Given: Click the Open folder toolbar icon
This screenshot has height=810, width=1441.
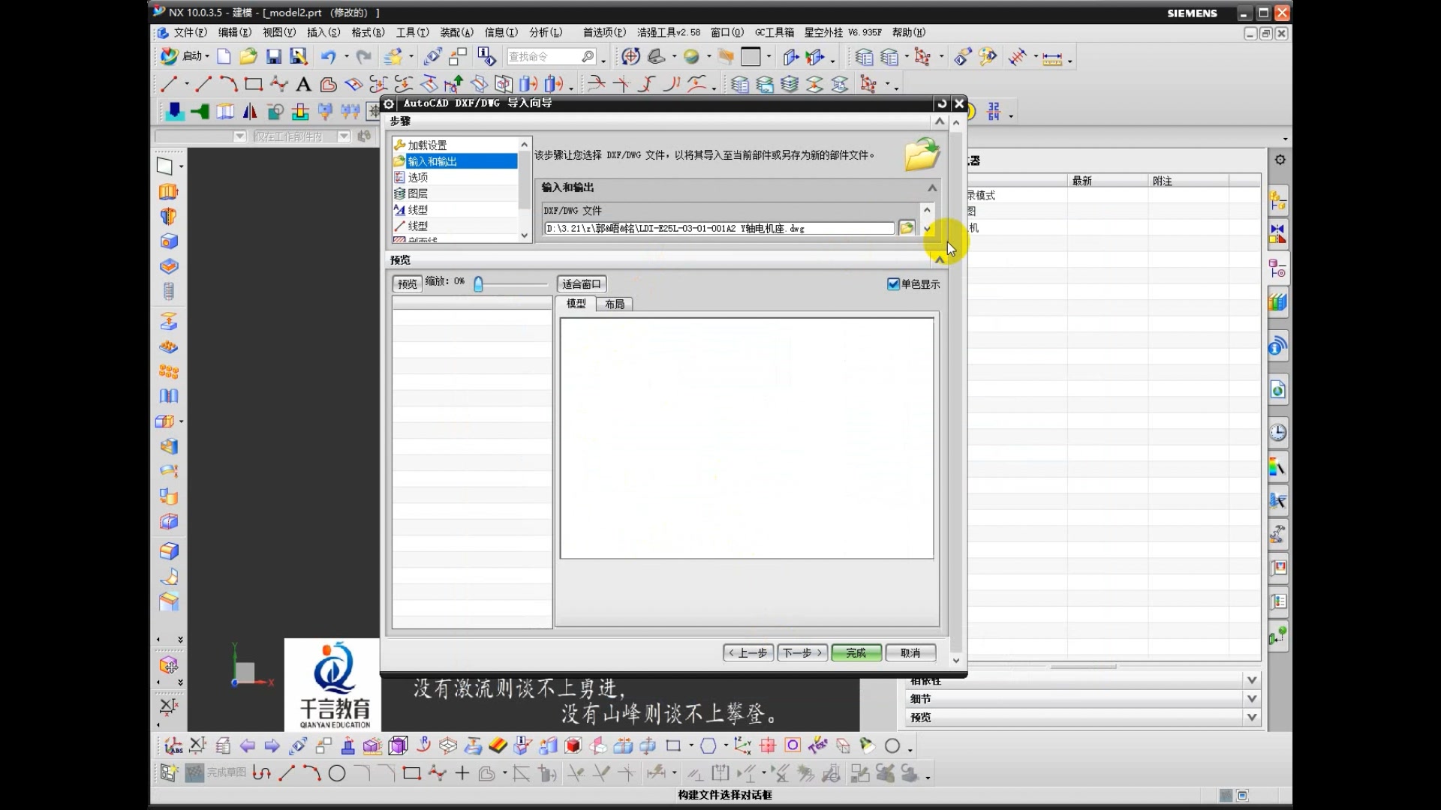Looking at the screenshot, I should 248,57.
